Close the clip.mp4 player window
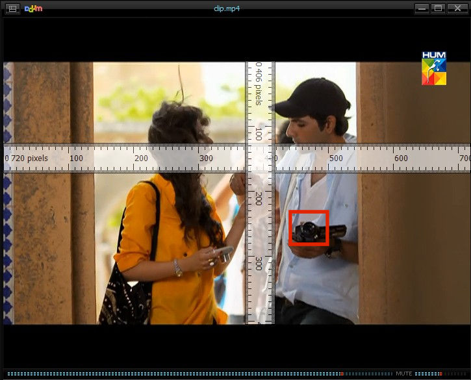This screenshot has width=471, height=380. 457,8
